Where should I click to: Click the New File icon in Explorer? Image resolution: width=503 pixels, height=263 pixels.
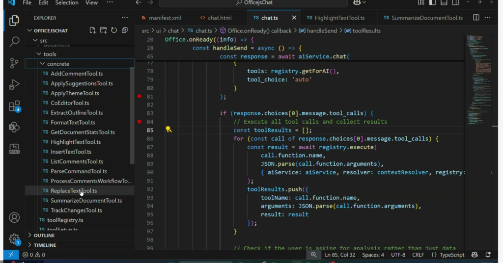pos(93,30)
